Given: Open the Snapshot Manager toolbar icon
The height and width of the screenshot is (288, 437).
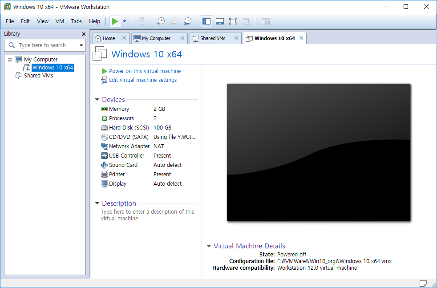Looking at the screenshot, I should [187, 21].
